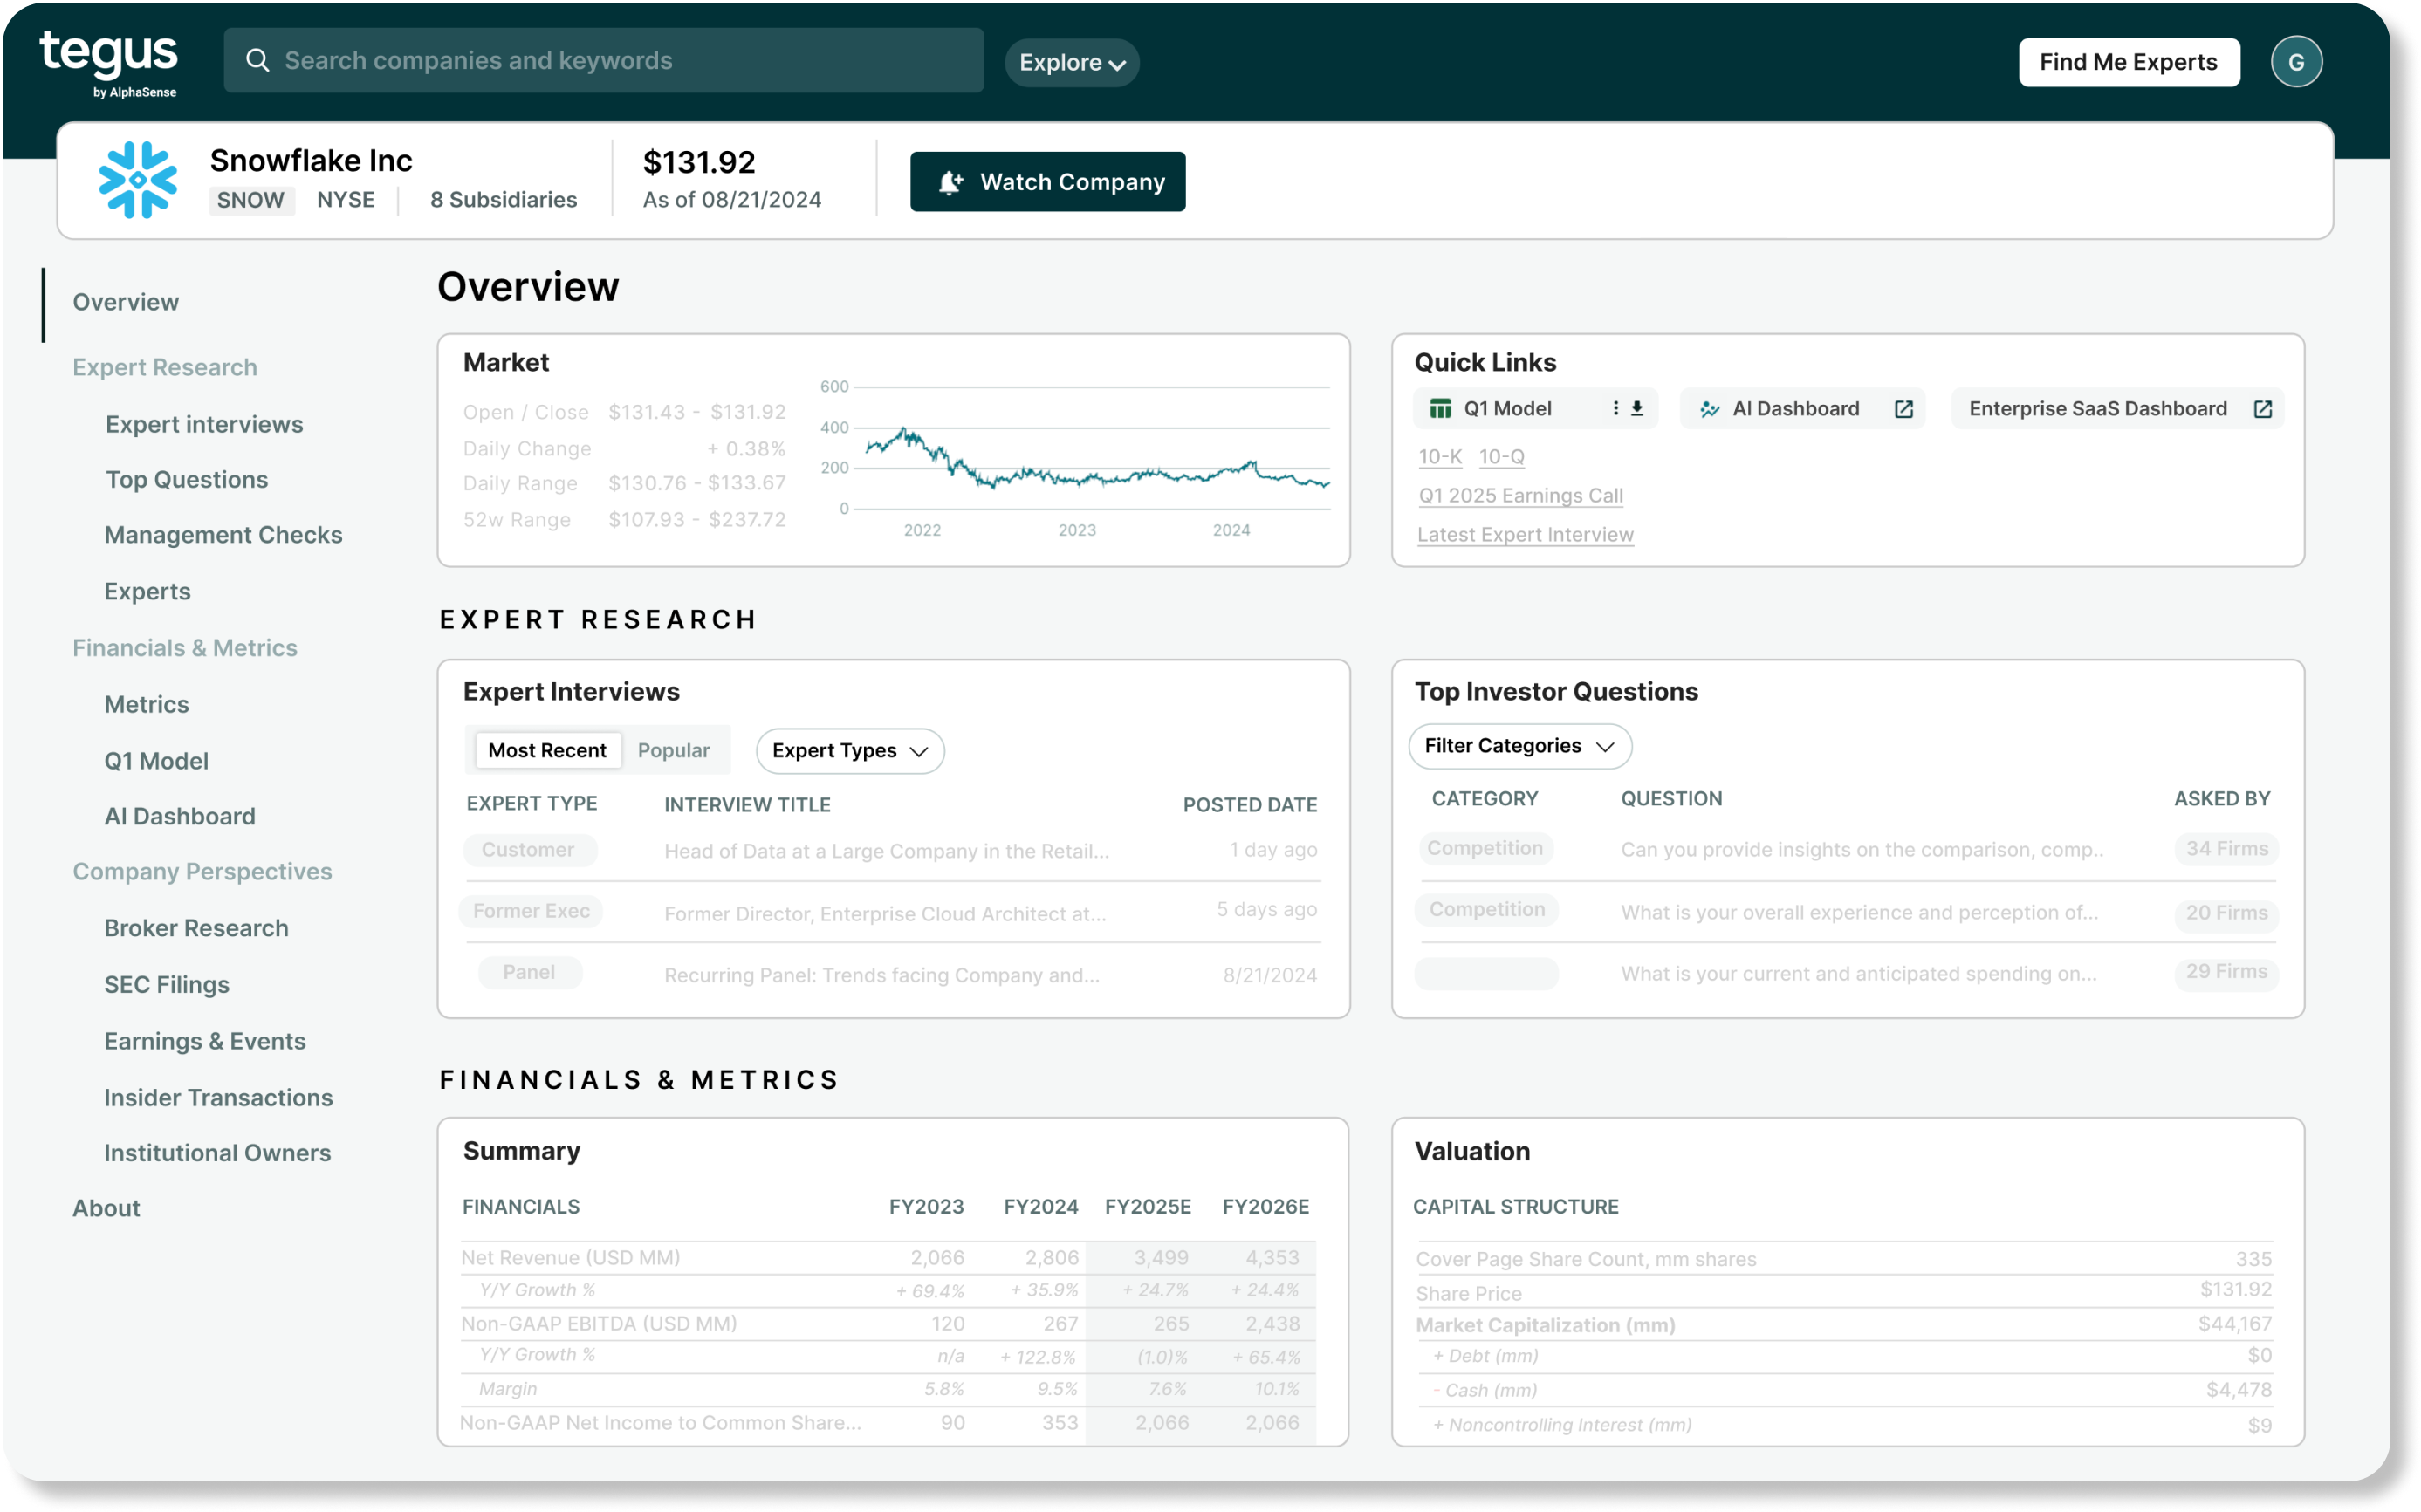Click the Snowflake company logo
The height and width of the screenshot is (1512, 2421).
[x=138, y=180]
